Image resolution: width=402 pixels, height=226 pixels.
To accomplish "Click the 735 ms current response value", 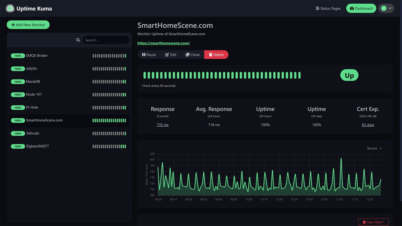I will [163, 125].
